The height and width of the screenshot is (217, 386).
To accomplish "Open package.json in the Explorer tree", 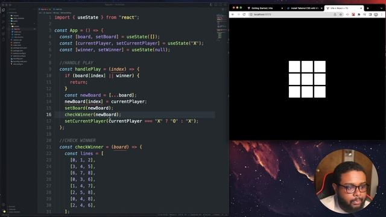I will [18, 51].
